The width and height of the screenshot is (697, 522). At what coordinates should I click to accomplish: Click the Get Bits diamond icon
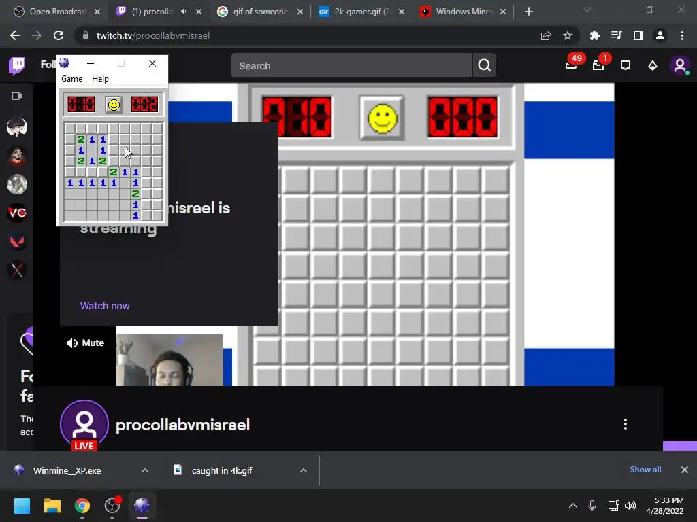click(653, 66)
